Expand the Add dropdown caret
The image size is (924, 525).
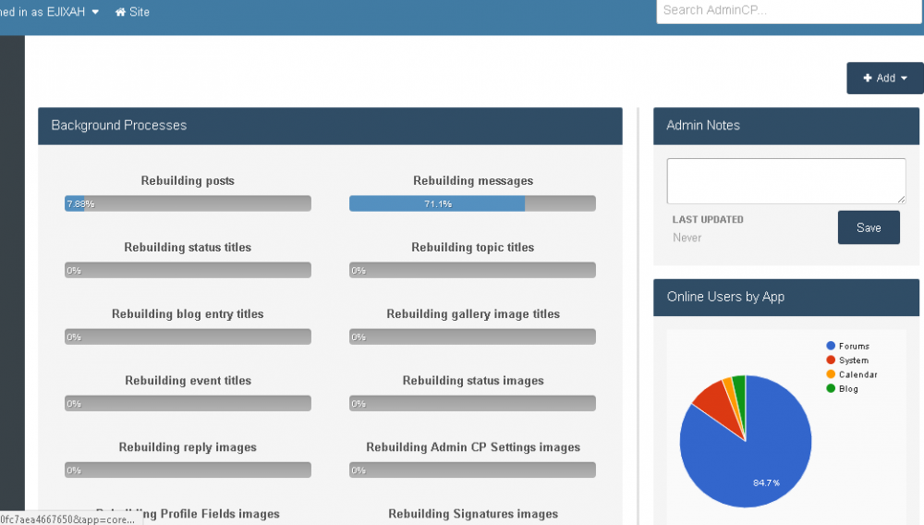(904, 79)
